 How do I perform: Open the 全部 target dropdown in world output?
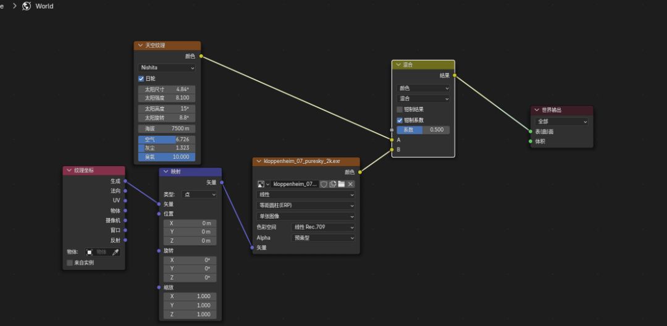561,122
